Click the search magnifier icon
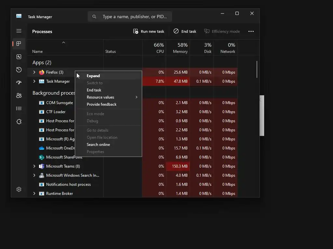Image resolution: width=333 pixels, height=249 pixels. (94, 17)
